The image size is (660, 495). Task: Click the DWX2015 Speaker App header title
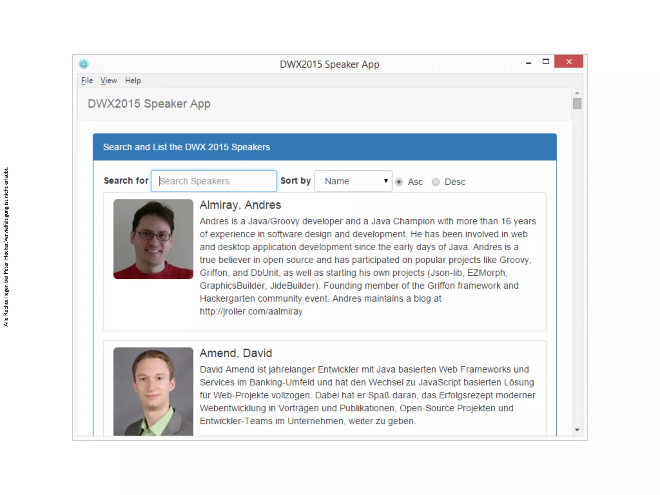[x=149, y=104]
